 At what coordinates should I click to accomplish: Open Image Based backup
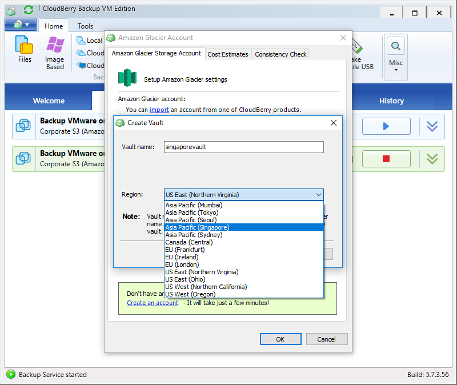(x=55, y=53)
